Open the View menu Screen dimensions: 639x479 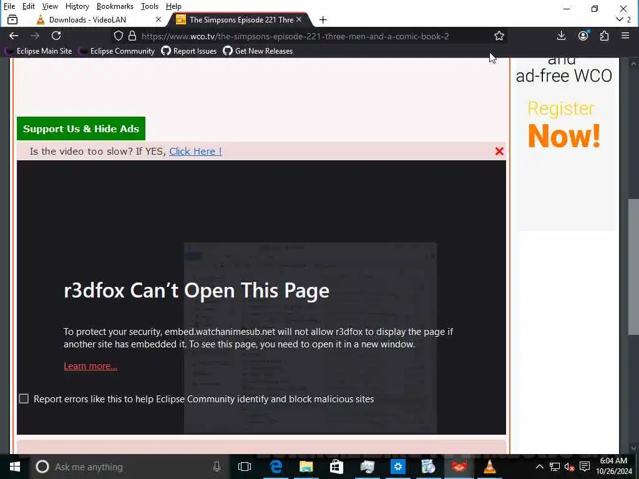click(x=50, y=6)
